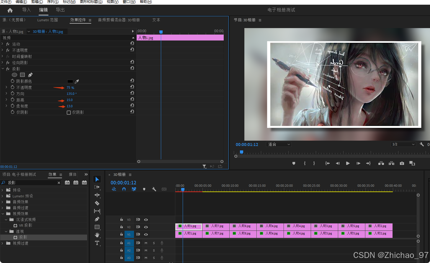The height and width of the screenshot is (263, 430).
Task: Collapse the Drop Shadow effect
Action: click(x=3, y=69)
